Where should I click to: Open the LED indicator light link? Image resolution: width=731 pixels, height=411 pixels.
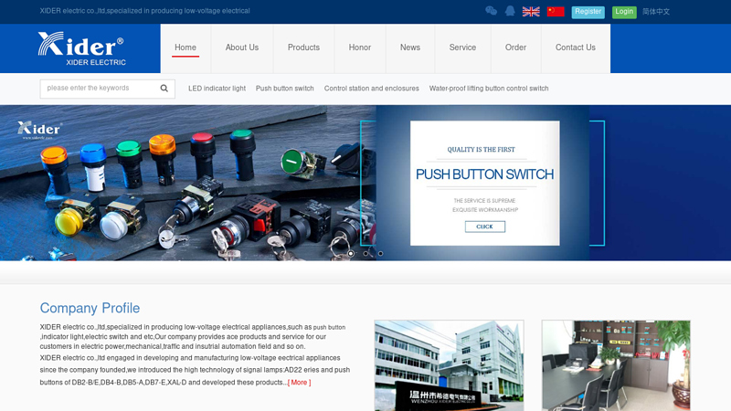217,89
